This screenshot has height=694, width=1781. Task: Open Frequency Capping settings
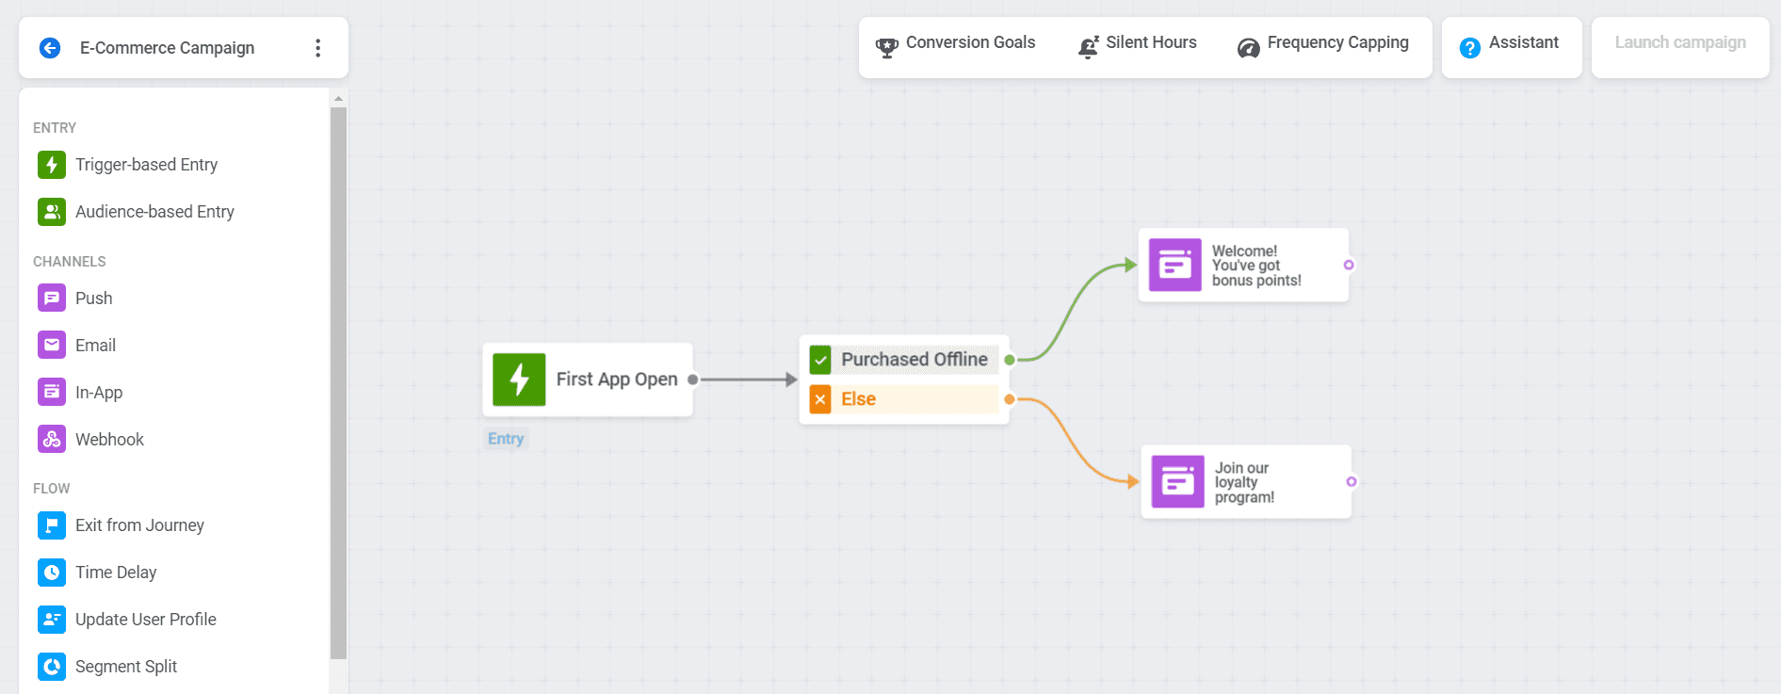point(1322,44)
